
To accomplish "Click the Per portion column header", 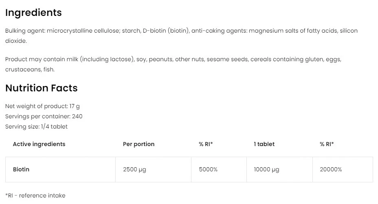I will [x=138, y=144].
